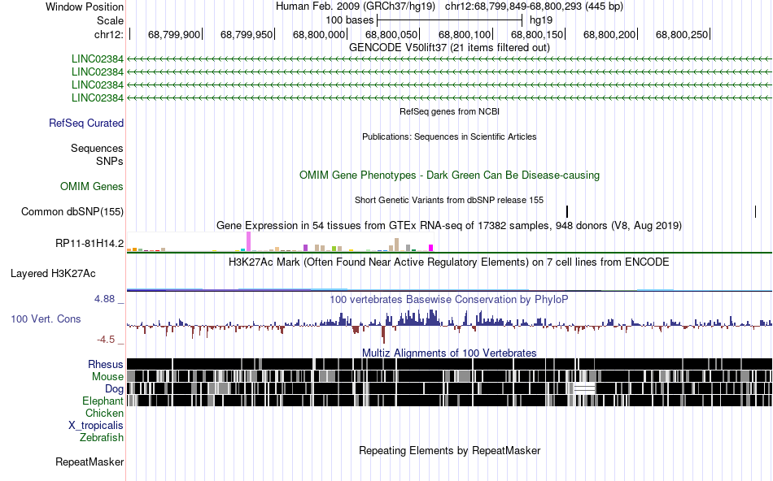Click the Scale track label
Screen dimensions: 773x481
[x=110, y=20]
